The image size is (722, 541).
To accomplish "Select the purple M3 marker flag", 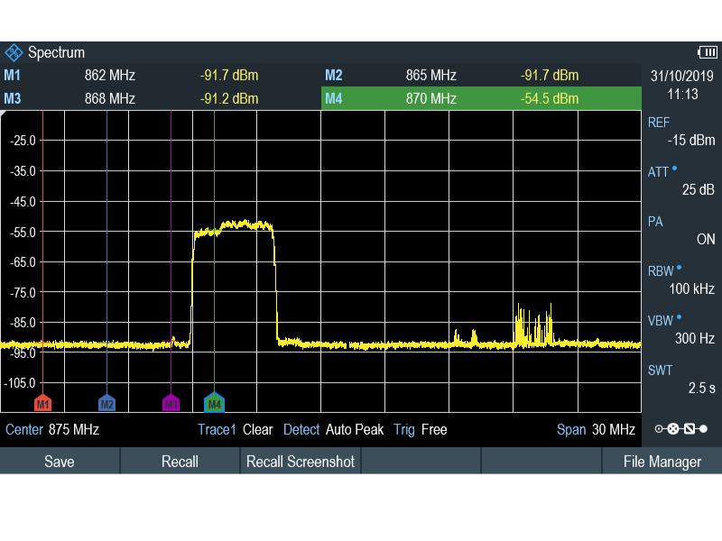I will click(x=171, y=402).
